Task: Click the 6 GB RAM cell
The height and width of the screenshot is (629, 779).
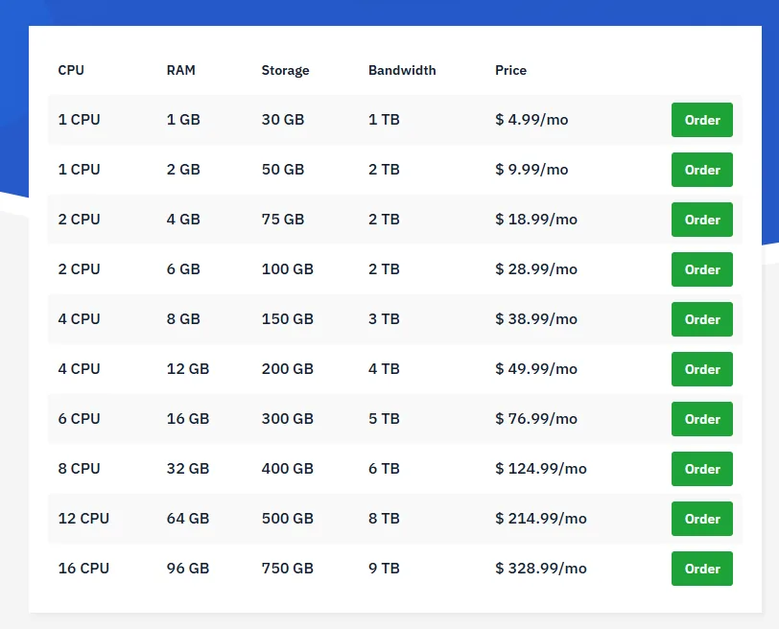Action: [x=183, y=269]
